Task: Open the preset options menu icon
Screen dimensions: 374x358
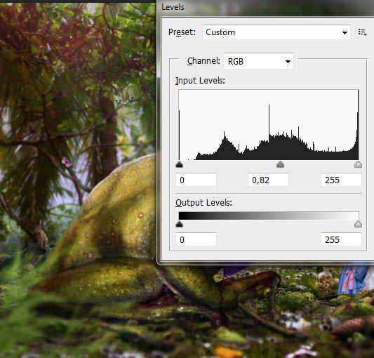Action: coord(362,32)
